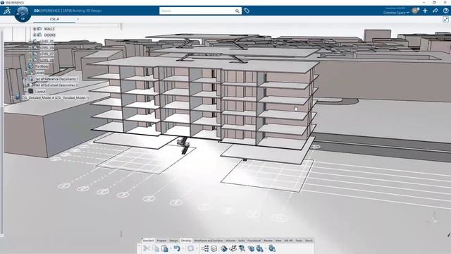
Task: Open the Solid tab
Action: 242,241
